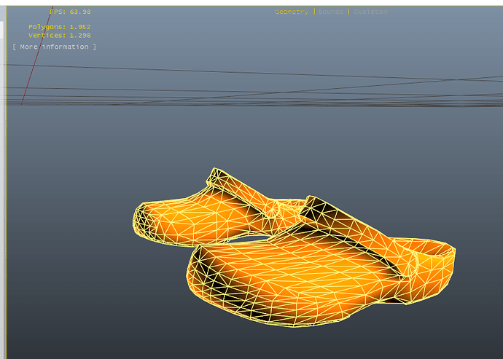Select the Polygons: 1.952 count
Screen dimensions: 503x359
point(60,27)
